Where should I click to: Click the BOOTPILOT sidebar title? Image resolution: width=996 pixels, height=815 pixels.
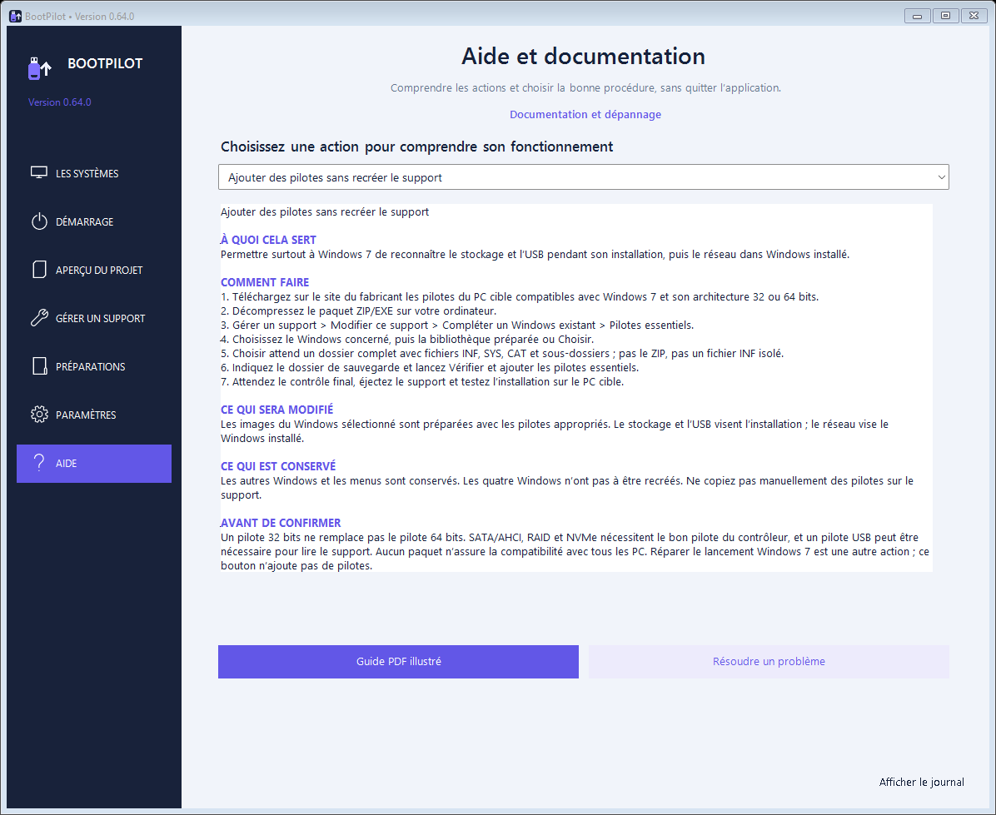(105, 63)
